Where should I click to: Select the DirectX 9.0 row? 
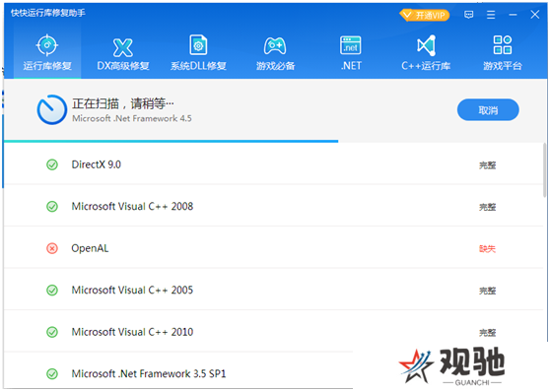(273, 164)
